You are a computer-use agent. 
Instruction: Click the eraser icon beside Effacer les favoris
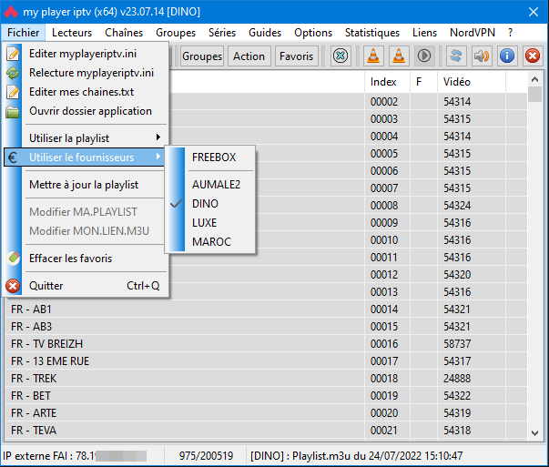(x=13, y=259)
